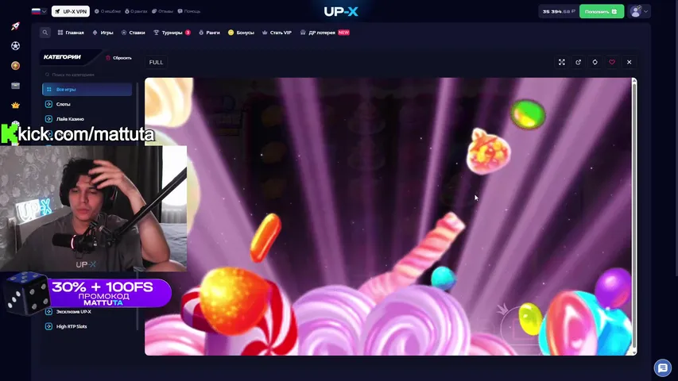This screenshot has width=678, height=381.
Task: Open the Ставки menu item
Action: [x=134, y=33]
